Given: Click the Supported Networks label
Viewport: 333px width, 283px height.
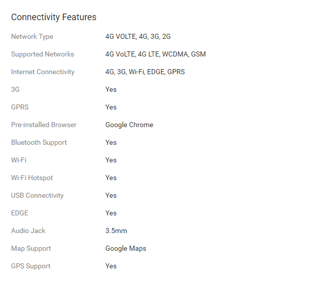Looking at the screenshot, I should 42,54.
